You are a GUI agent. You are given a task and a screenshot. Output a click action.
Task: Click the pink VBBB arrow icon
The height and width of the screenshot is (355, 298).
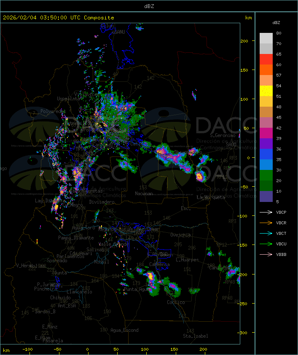266,255
